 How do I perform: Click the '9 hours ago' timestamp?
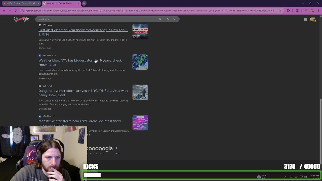point(45,48)
